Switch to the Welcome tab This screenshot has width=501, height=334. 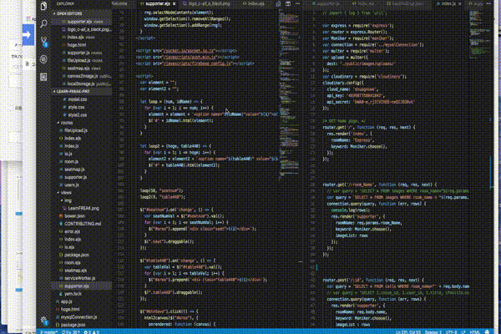coord(119,4)
